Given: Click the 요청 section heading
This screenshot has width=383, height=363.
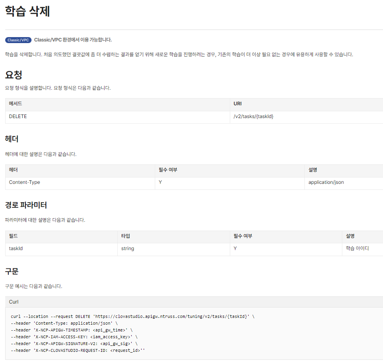Looking at the screenshot, I should [x=14, y=75].
